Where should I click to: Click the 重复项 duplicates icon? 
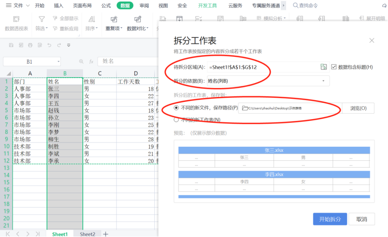point(114,19)
